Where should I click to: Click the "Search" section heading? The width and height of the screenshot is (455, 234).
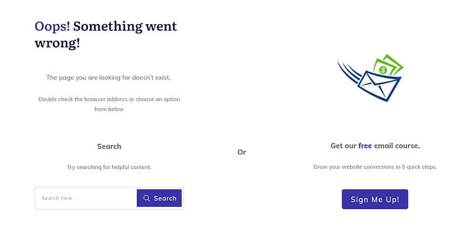coord(109,146)
